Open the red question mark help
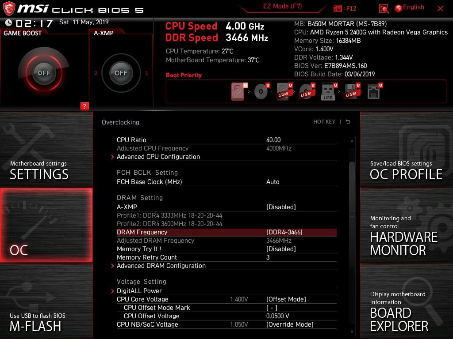The image size is (453, 339). coord(84,106)
